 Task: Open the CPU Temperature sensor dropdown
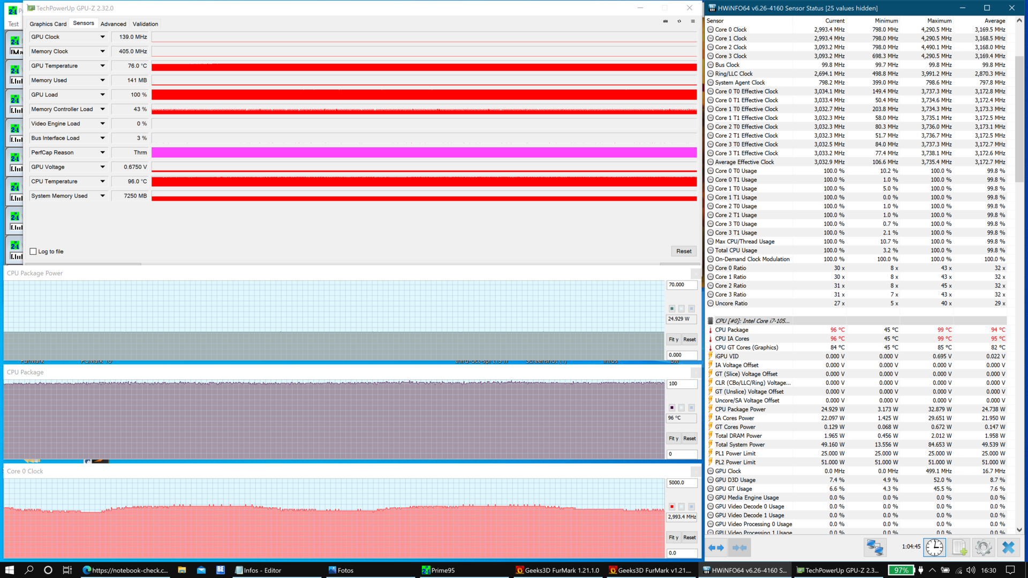click(102, 181)
